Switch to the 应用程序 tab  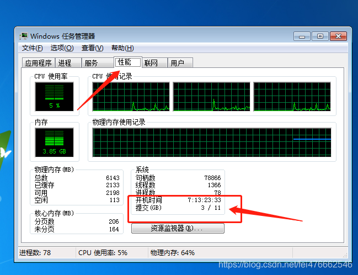coord(39,63)
